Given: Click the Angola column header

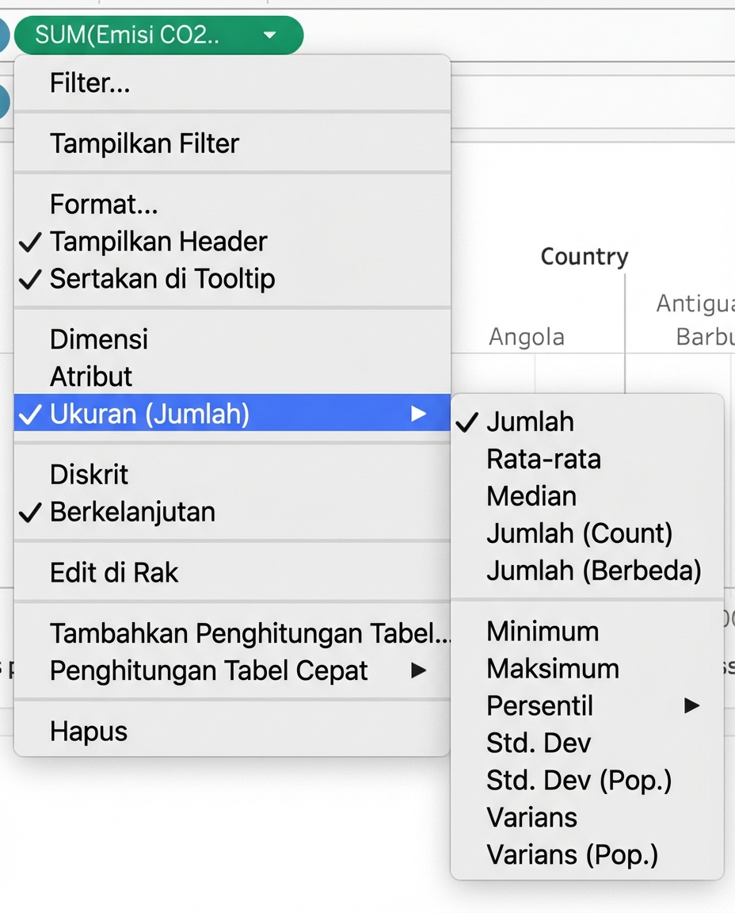Looking at the screenshot, I should [526, 336].
